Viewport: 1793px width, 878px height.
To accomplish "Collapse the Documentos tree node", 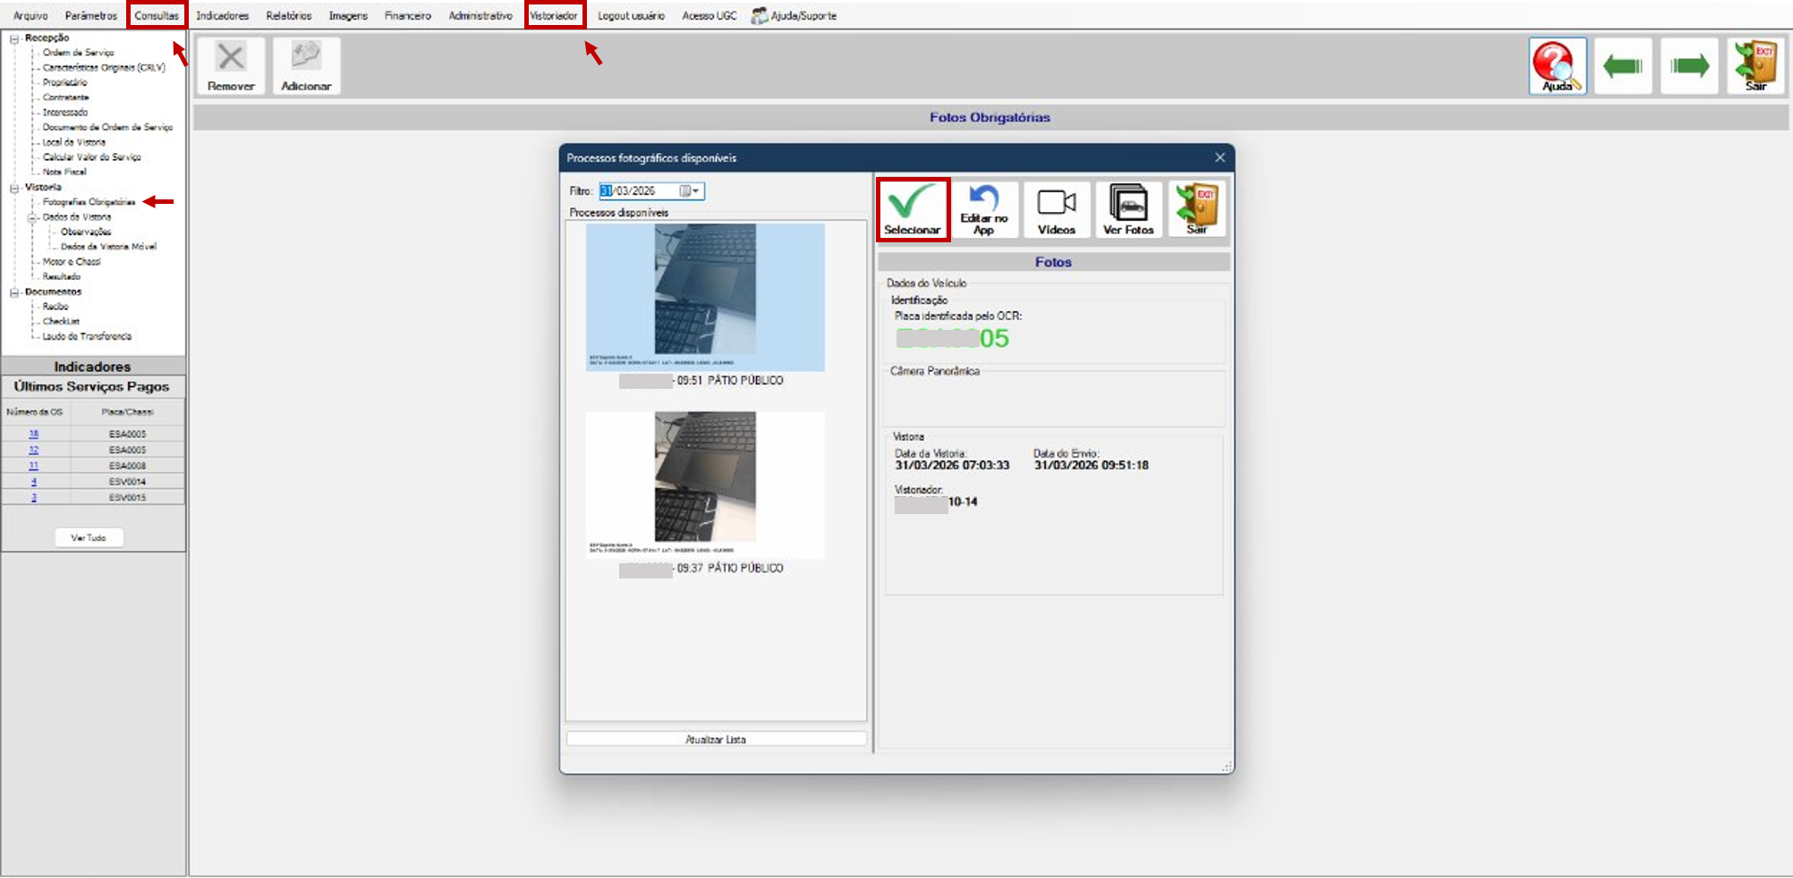I will [x=14, y=292].
